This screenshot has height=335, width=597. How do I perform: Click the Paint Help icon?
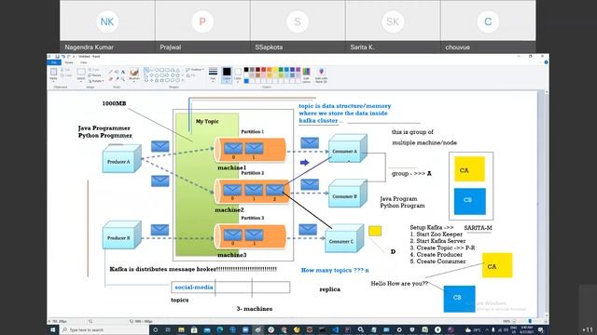546,62
